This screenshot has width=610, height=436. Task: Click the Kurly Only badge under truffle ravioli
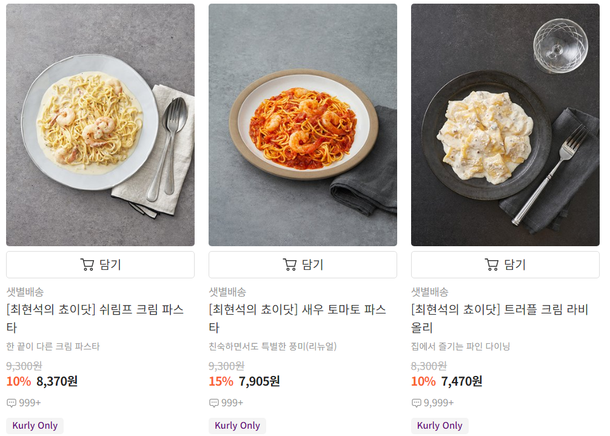click(440, 425)
